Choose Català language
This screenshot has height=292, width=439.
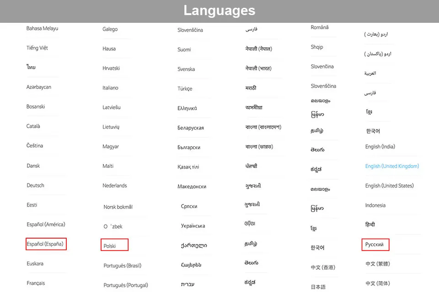coord(33,126)
